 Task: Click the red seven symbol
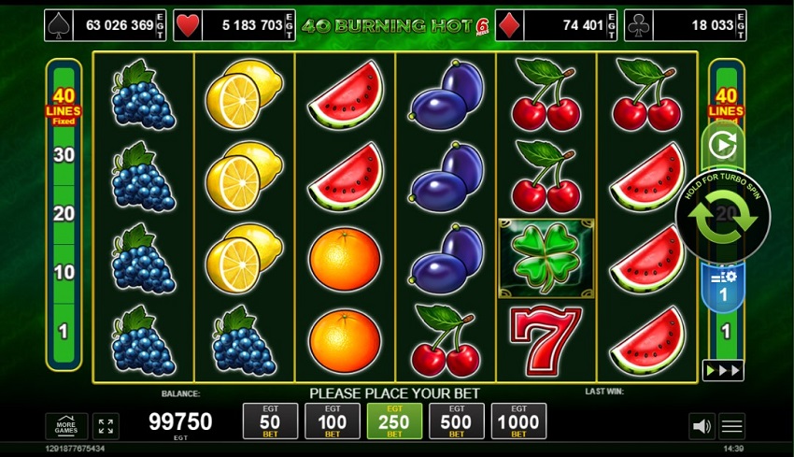coord(546,340)
